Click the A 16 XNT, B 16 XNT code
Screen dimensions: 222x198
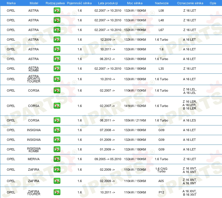coord(189,193)
